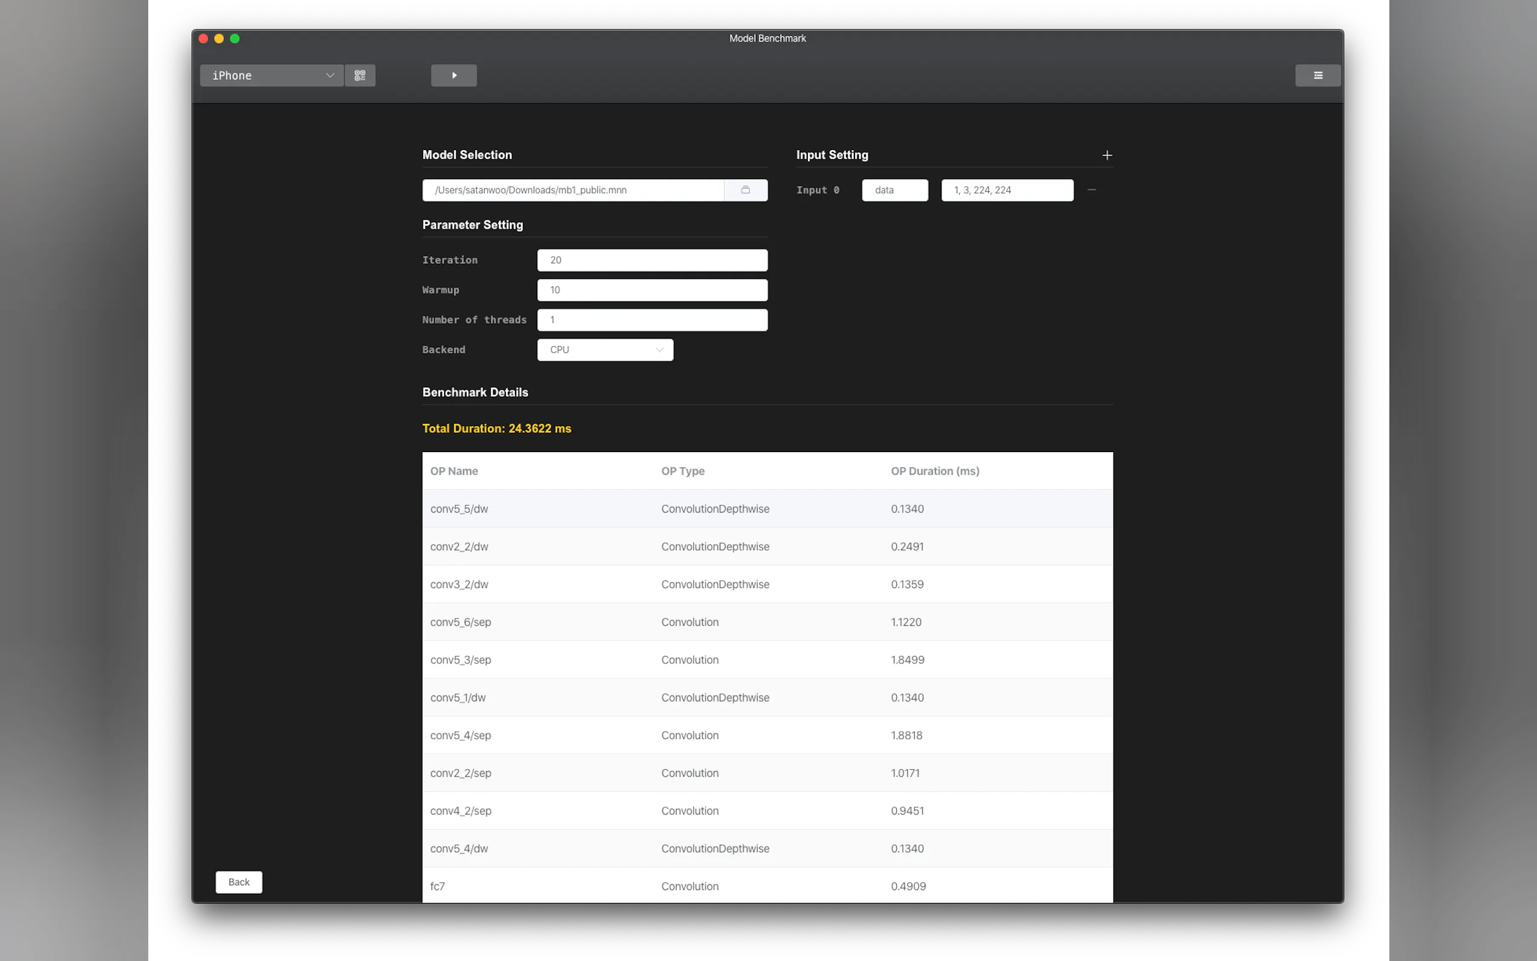Edit the input name field 'data'

(894, 190)
